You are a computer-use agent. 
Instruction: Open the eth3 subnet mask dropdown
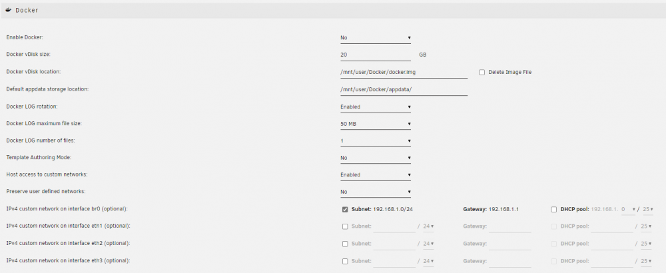(x=428, y=261)
